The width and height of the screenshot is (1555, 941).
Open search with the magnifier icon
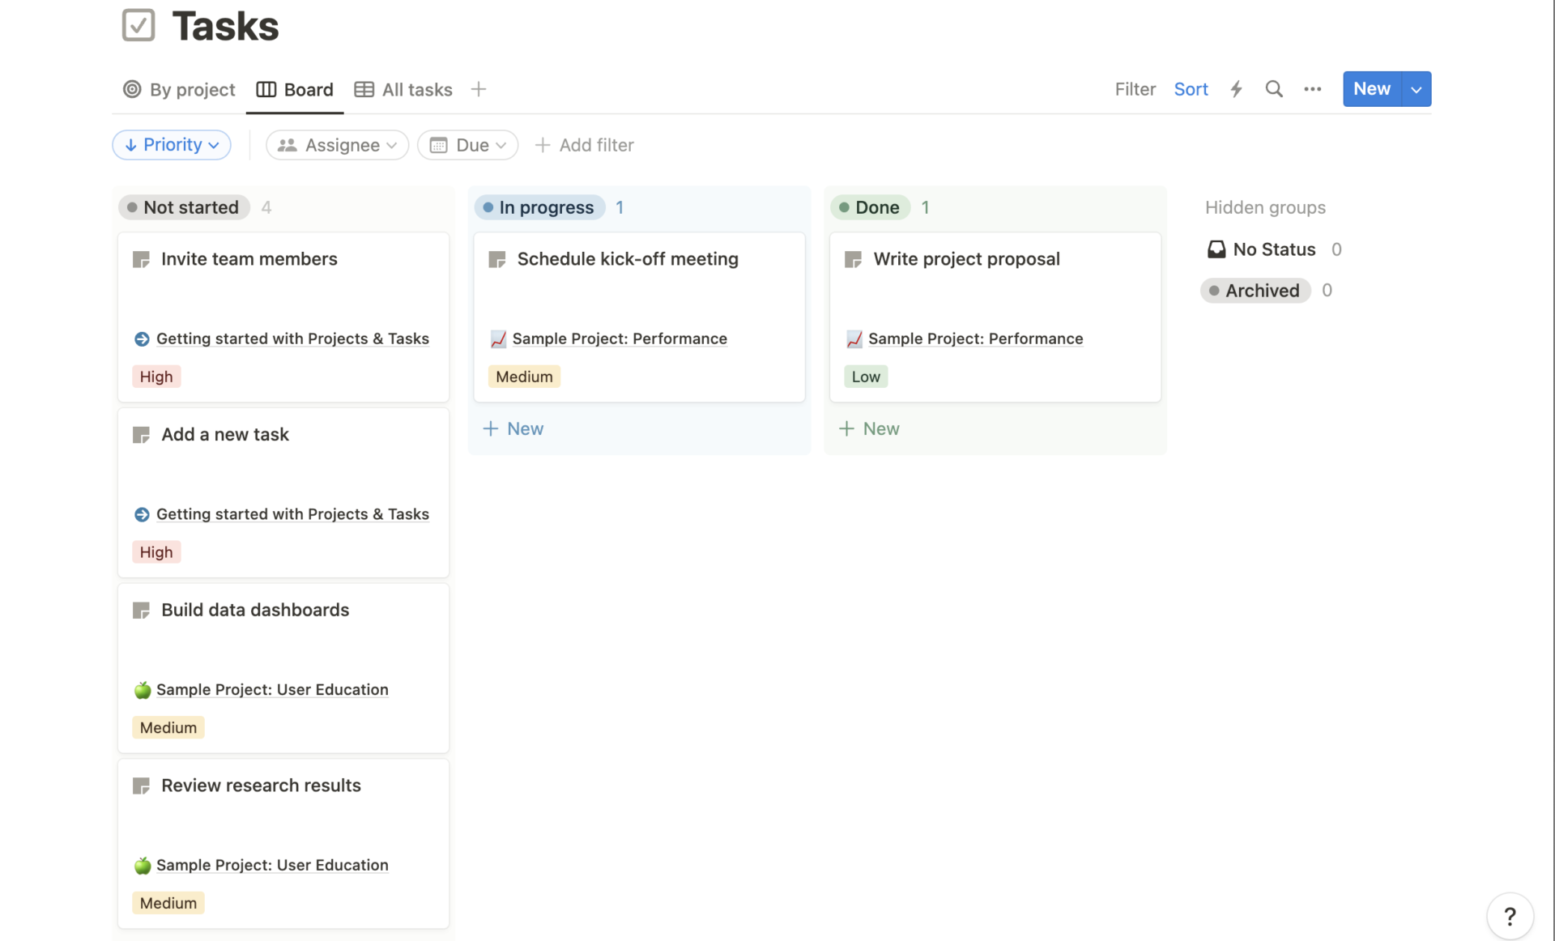[1274, 89]
